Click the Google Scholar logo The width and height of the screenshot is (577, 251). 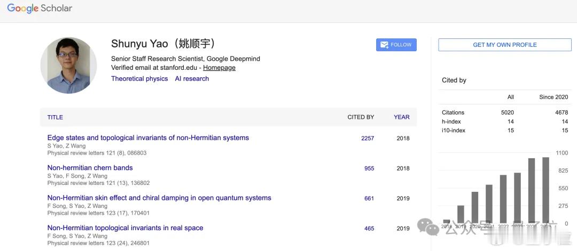pyautogui.click(x=40, y=9)
